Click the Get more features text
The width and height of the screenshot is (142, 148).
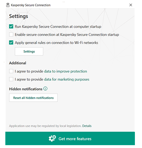[x=75, y=139]
